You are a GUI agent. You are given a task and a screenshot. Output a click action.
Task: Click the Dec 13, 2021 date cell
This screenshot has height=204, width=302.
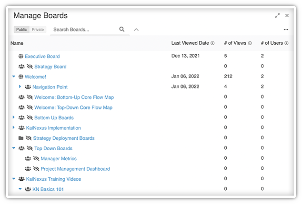[185, 56]
